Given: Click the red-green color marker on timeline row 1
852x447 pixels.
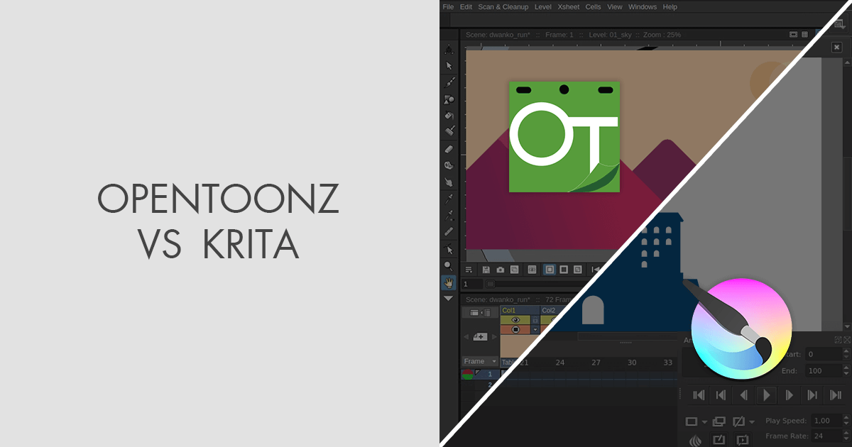Looking at the screenshot, I should click(x=466, y=373).
